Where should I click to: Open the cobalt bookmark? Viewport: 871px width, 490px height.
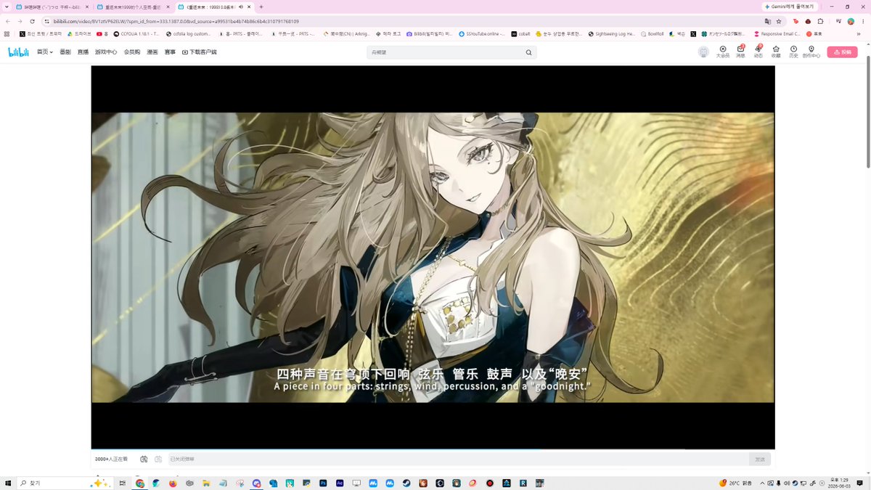tap(520, 33)
